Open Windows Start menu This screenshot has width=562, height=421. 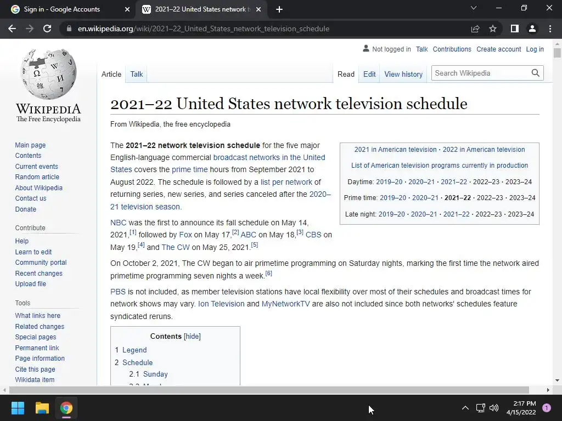(18, 408)
